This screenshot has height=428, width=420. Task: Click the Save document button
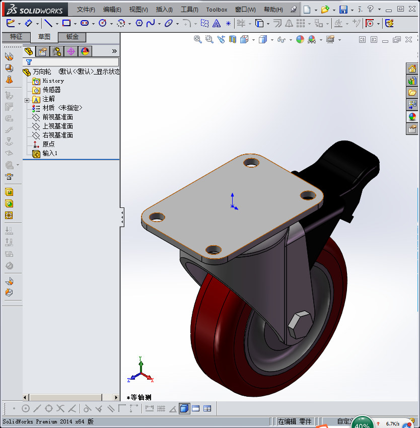click(343, 10)
